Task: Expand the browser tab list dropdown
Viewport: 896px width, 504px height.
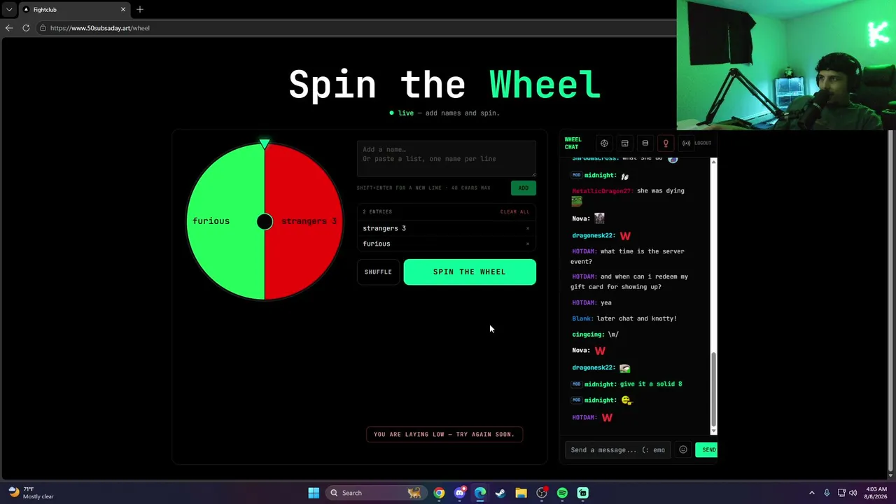Action: [9, 10]
